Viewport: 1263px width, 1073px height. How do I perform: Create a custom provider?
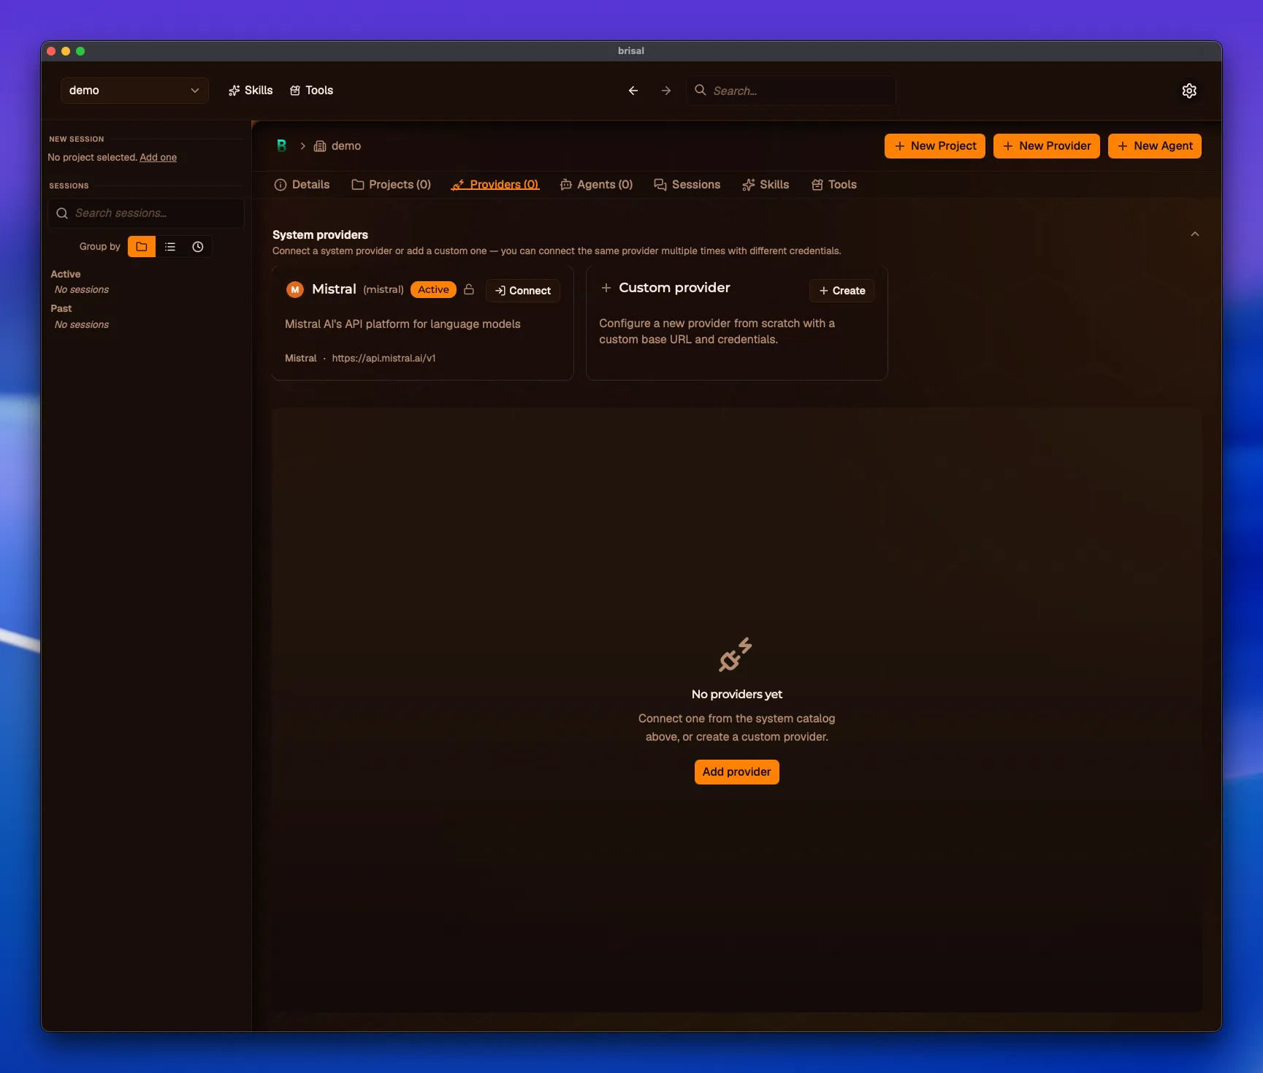point(842,291)
